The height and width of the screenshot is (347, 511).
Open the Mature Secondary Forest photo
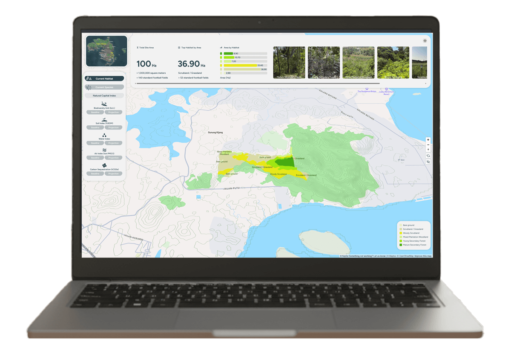pyautogui.click(x=289, y=62)
